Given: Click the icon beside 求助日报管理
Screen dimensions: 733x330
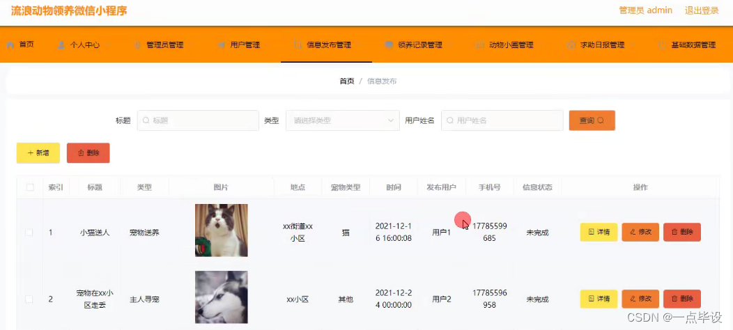Looking at the screenshot, I should click(571, 45).
